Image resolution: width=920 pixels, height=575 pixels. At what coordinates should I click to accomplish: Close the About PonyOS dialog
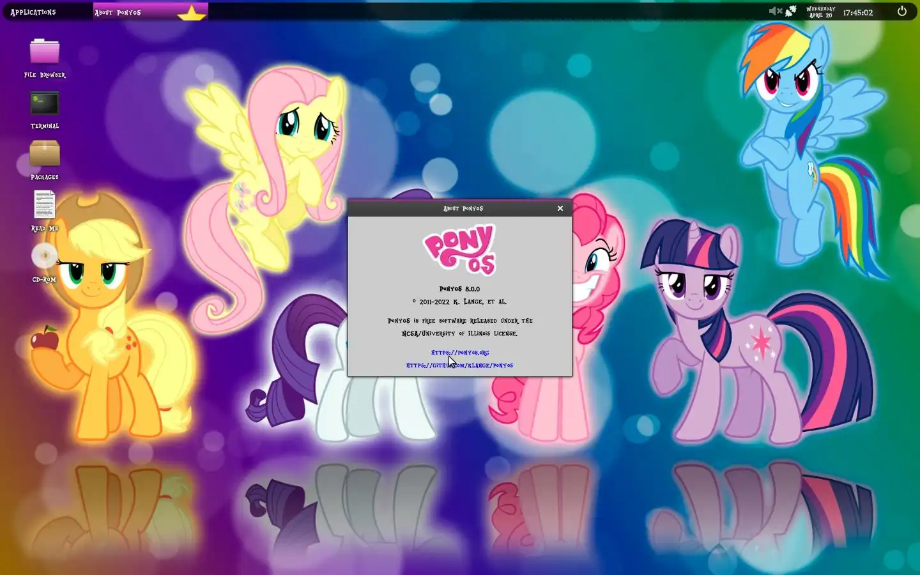[560, 208]
